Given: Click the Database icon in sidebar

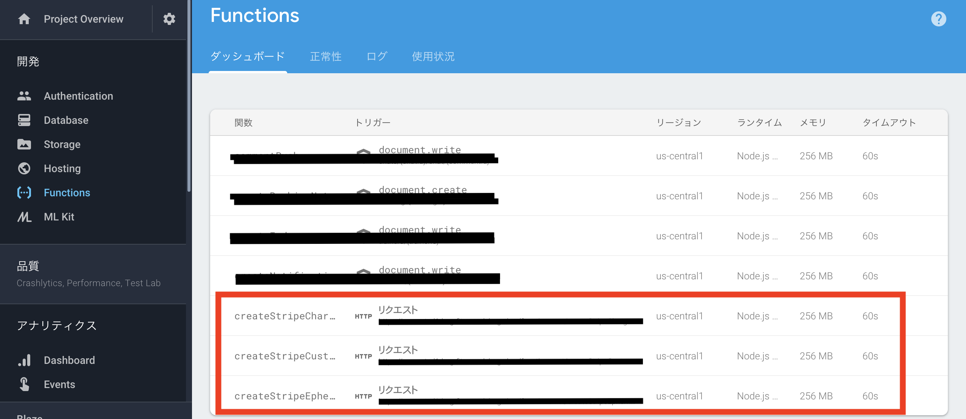Looking at the screenshot, I should pos(24,120).
